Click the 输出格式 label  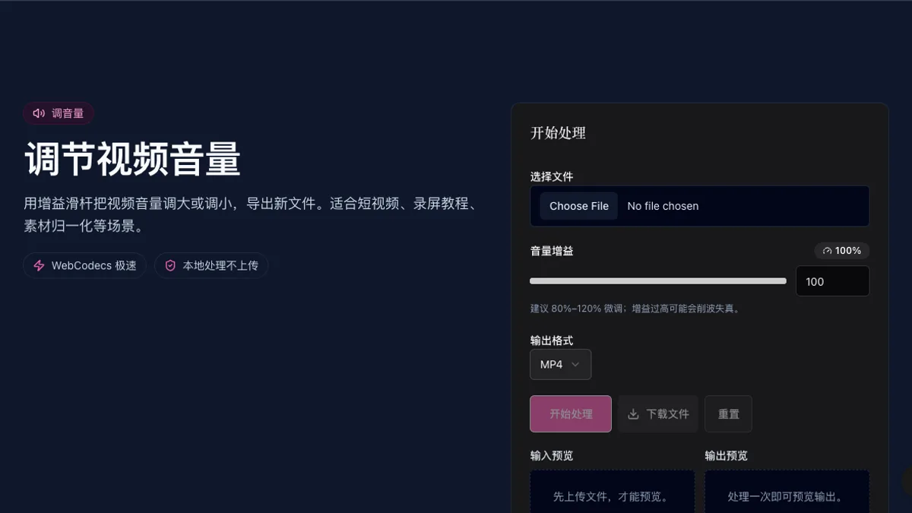552,340
